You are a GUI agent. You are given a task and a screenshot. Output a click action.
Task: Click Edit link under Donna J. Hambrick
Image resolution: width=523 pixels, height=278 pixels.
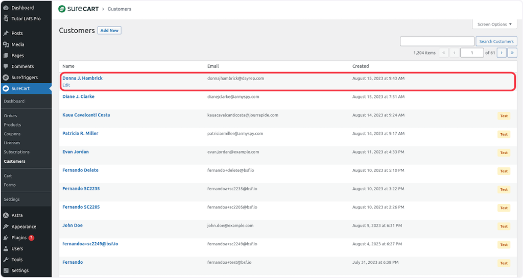(x=66, y=85)
